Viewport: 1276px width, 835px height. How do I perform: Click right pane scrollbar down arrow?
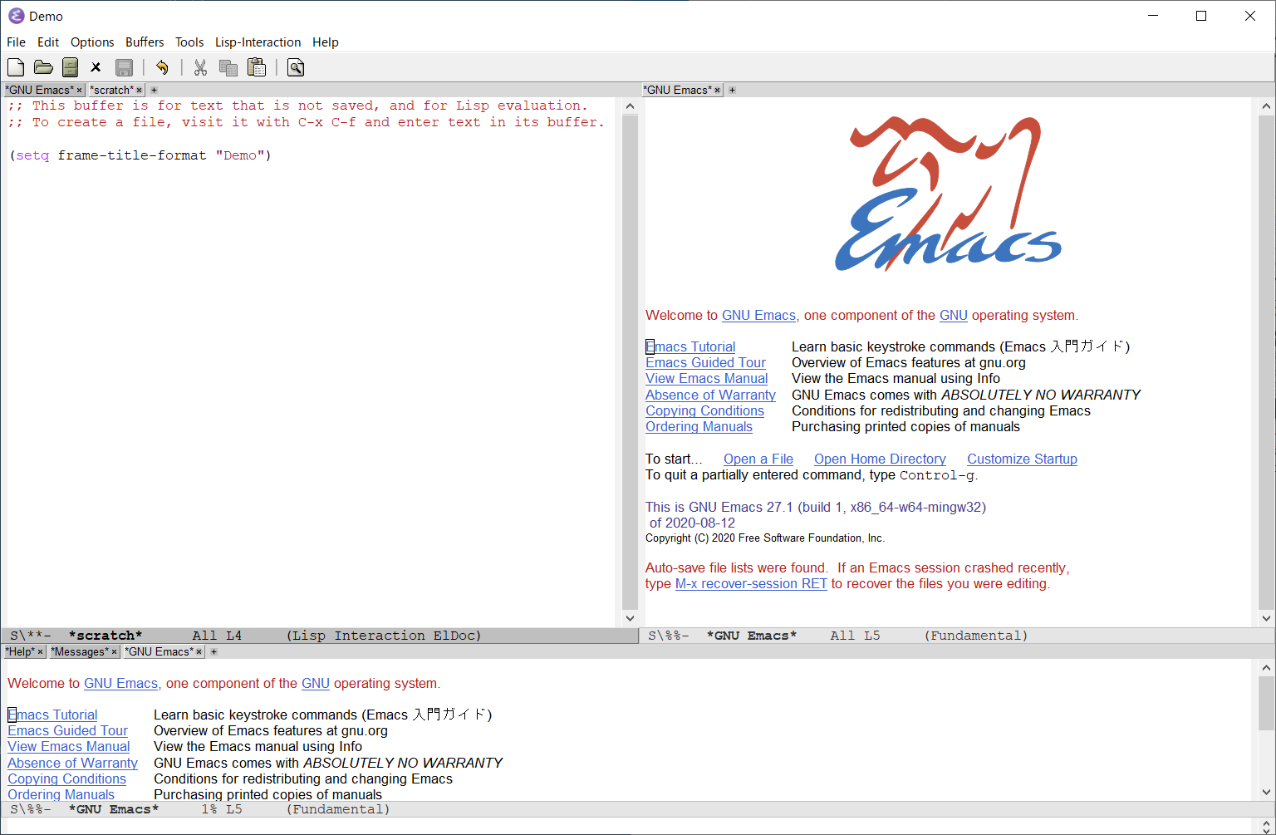pyautogui.click(x=1266, y=618)
